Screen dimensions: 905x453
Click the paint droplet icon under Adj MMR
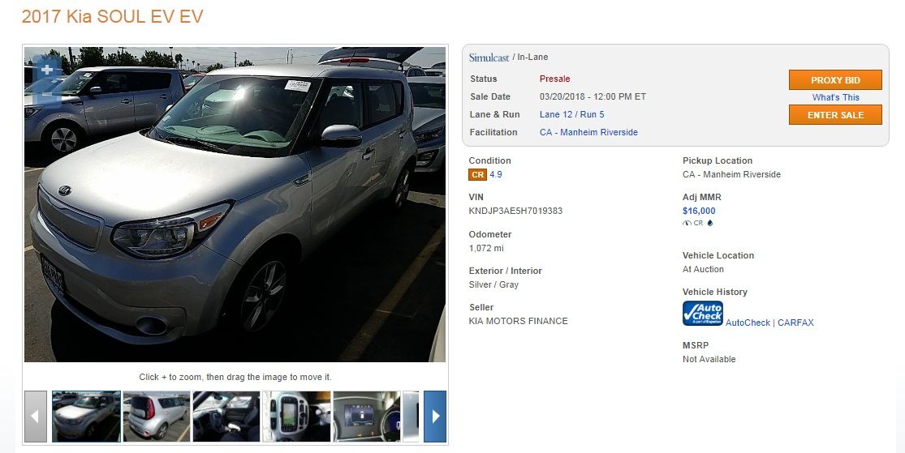710,223
